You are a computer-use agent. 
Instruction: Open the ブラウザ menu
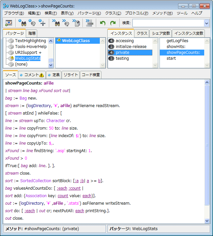[x=14, y=13]
